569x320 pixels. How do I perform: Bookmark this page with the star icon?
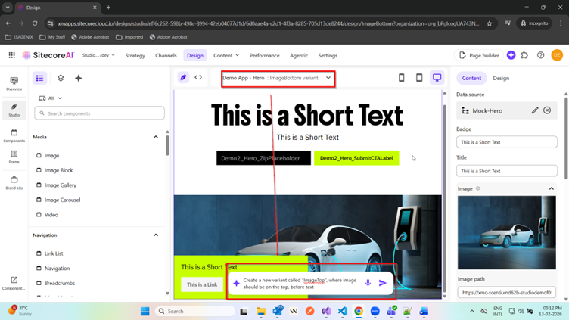(489, 23)
